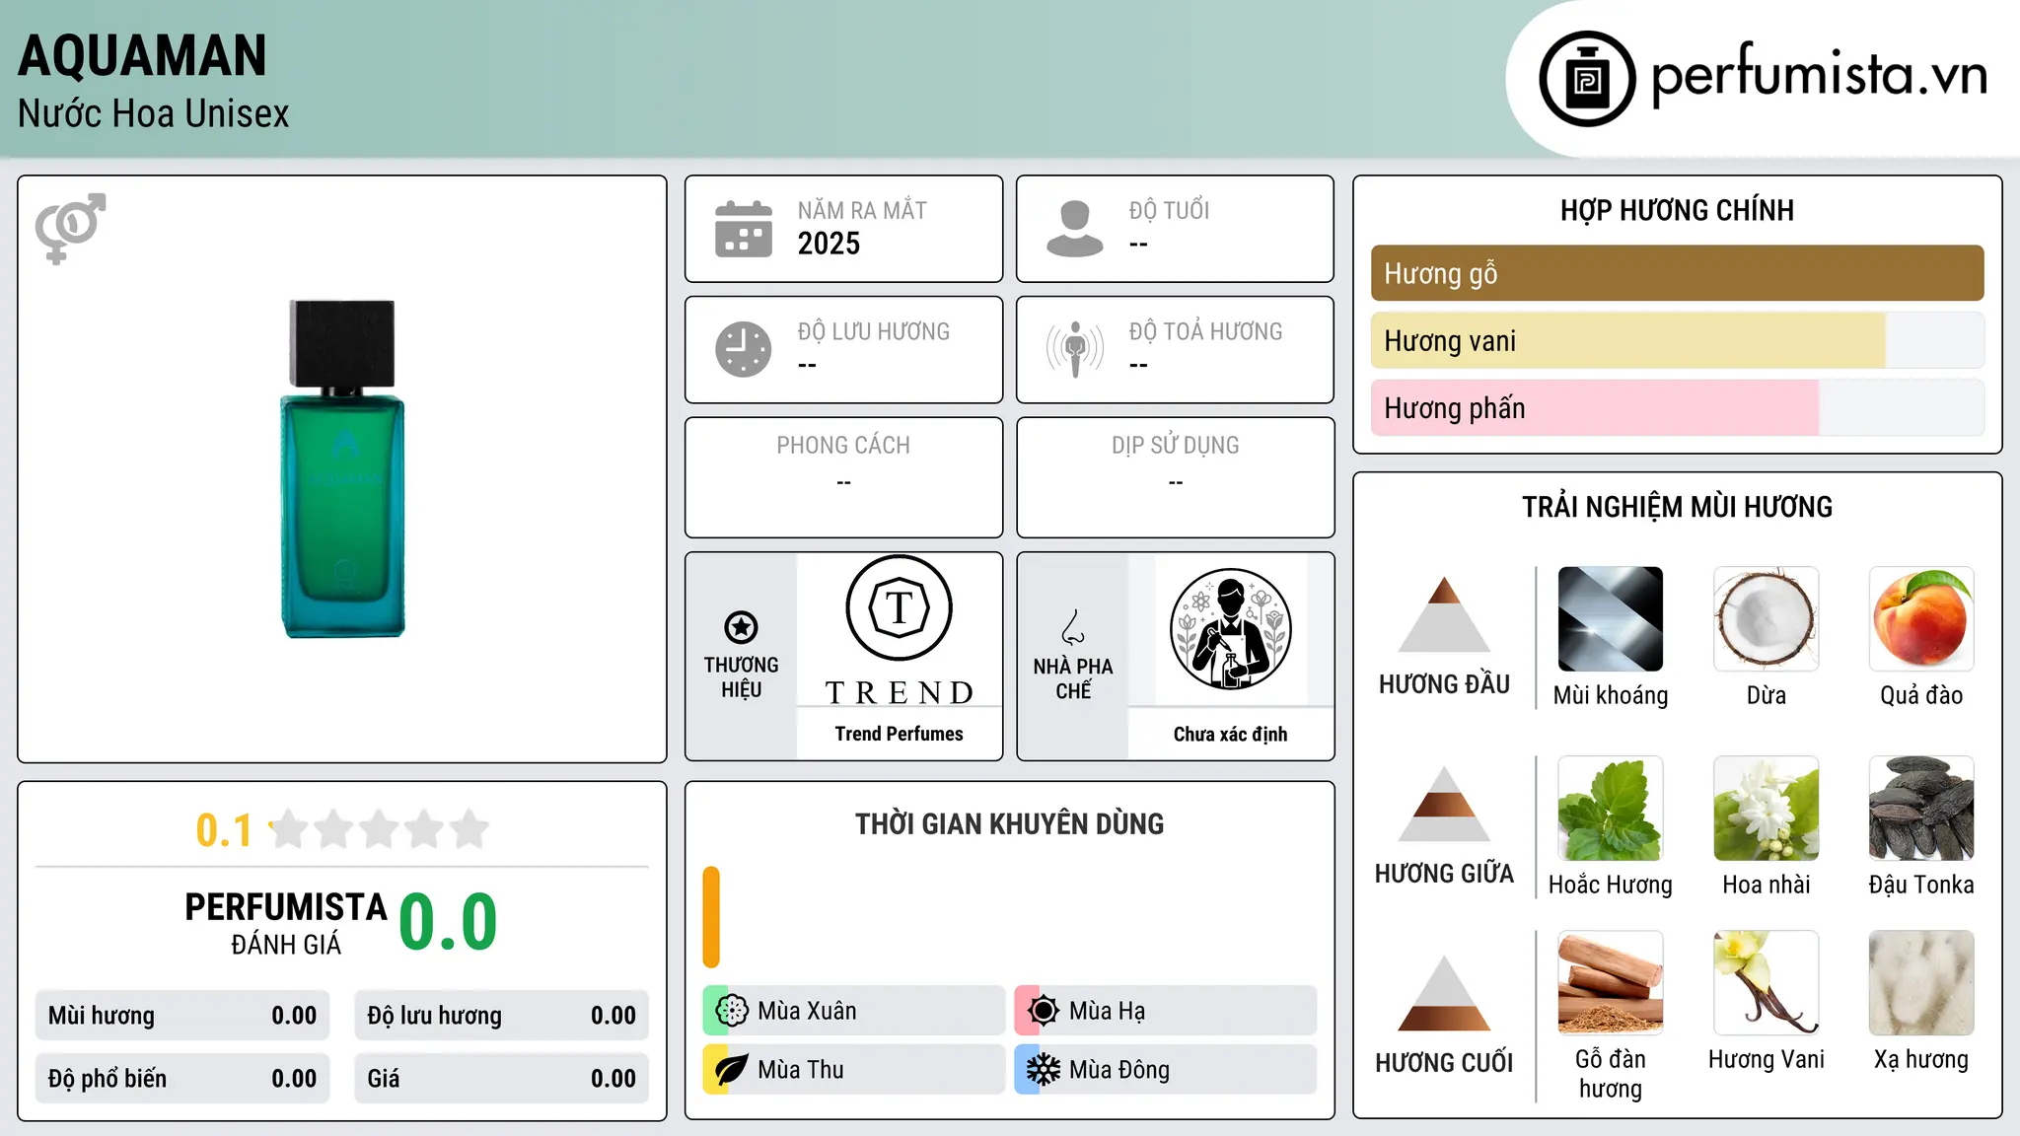Click the clock icon for ĐỘ LƯU HƯƠNG
Image resolution: width=2020 pixels, height=1136 pixels.
coord(744,349)
